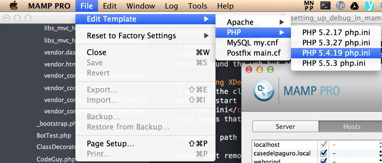Expand the Edit Template submenu

[x=145, y=19]
